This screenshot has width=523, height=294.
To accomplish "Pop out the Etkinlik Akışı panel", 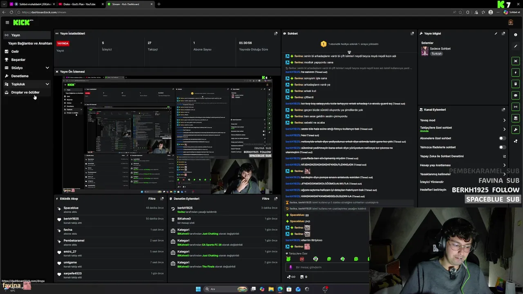I will (162, 198).
